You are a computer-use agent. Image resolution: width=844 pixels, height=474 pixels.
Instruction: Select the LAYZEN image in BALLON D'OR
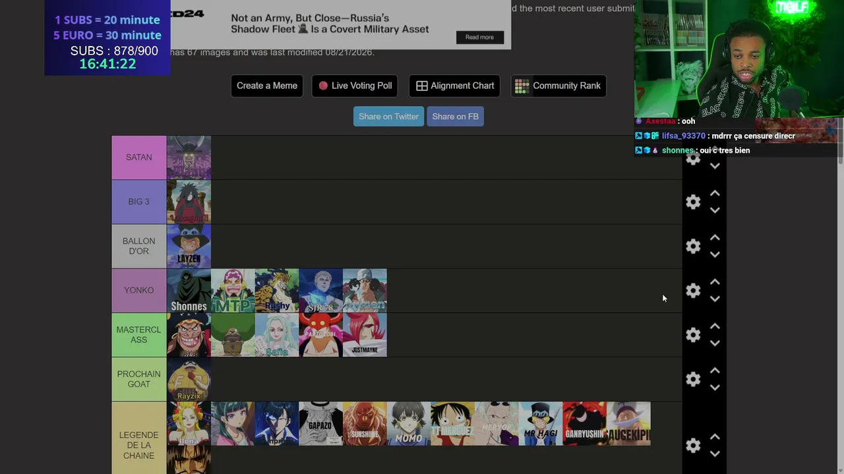click(x=189, y=246)
